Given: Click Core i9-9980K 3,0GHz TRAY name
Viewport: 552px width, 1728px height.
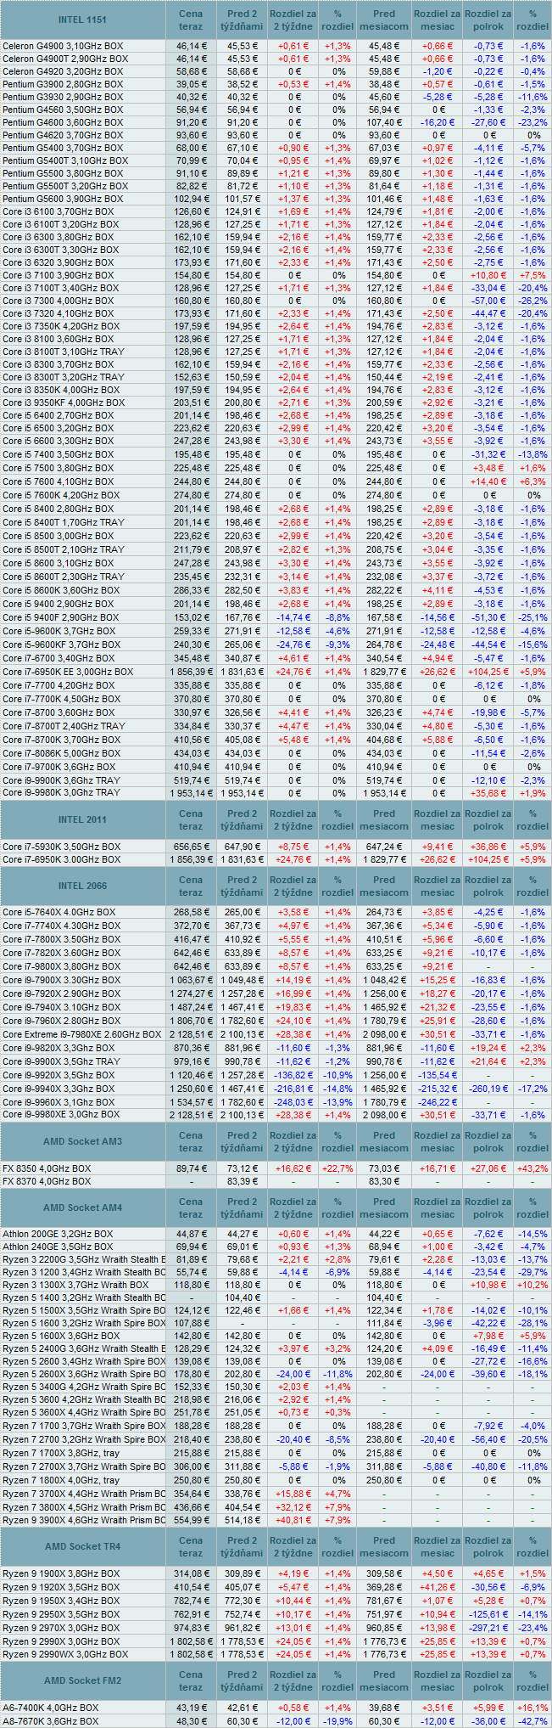Looking at the screenshot, I should click(61, 792).
